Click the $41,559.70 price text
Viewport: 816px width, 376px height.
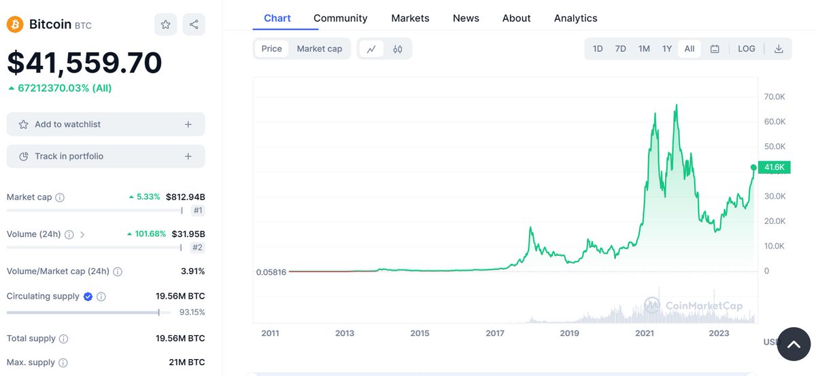84,62
